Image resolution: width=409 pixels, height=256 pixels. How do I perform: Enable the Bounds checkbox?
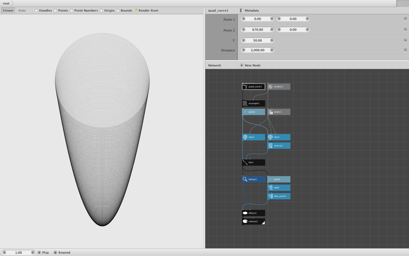pyautogui.click(x=118, y=11)
